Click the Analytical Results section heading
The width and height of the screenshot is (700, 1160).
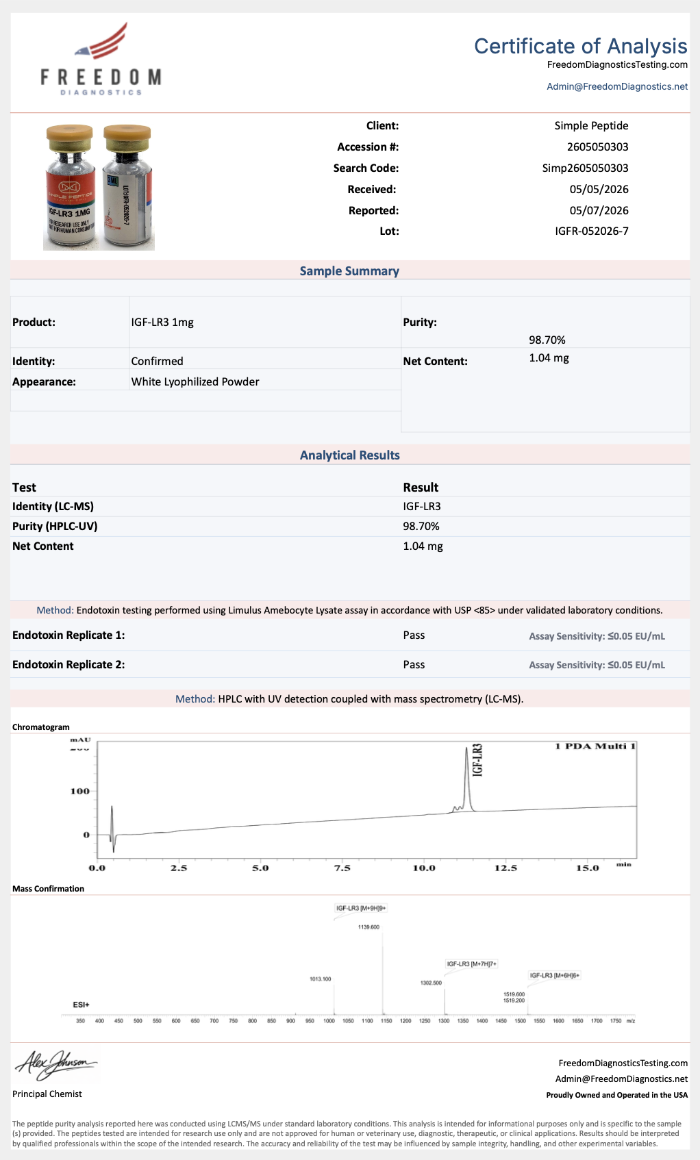pos(349,455)
